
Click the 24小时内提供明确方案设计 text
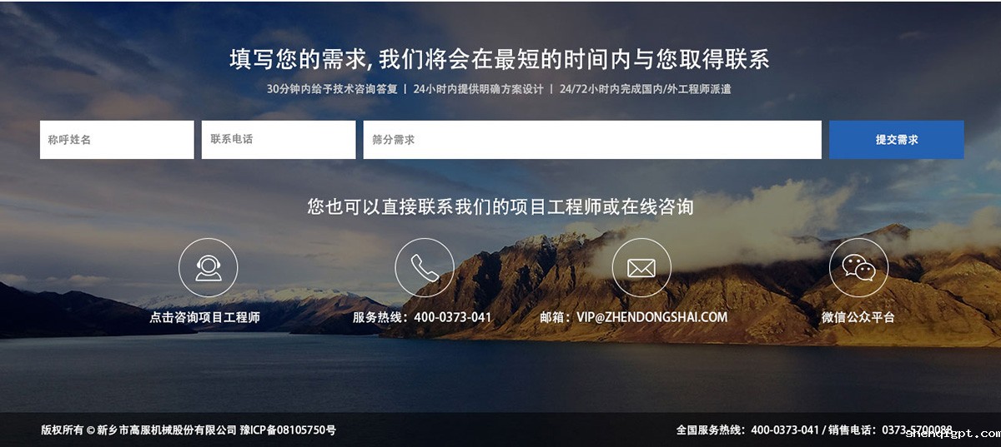(478, 89)
